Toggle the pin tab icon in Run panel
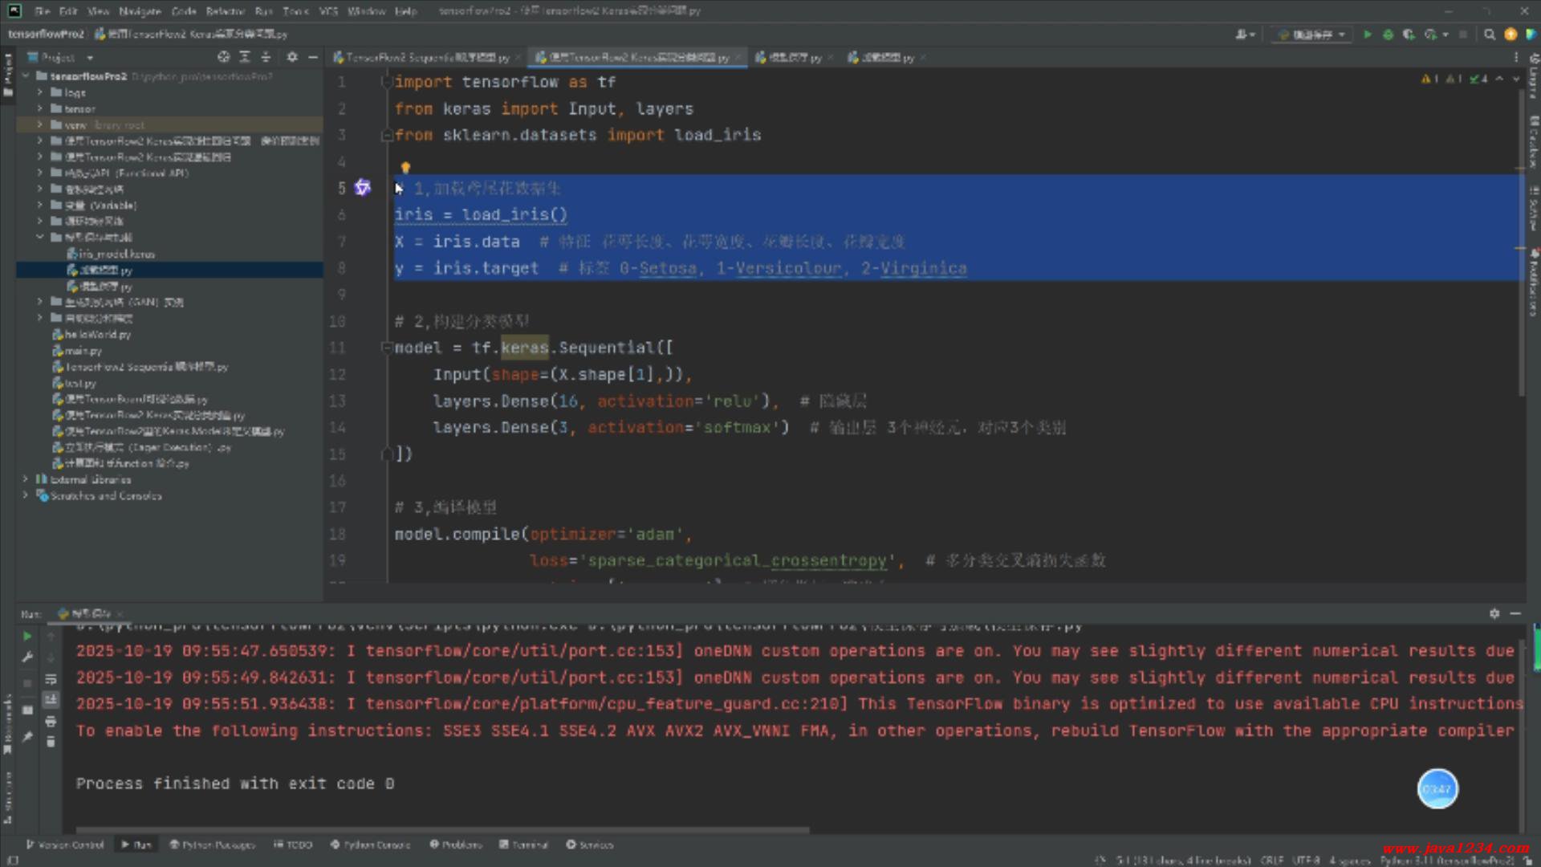This screenshot has height=867, width=1541. (x=26, y=736)
